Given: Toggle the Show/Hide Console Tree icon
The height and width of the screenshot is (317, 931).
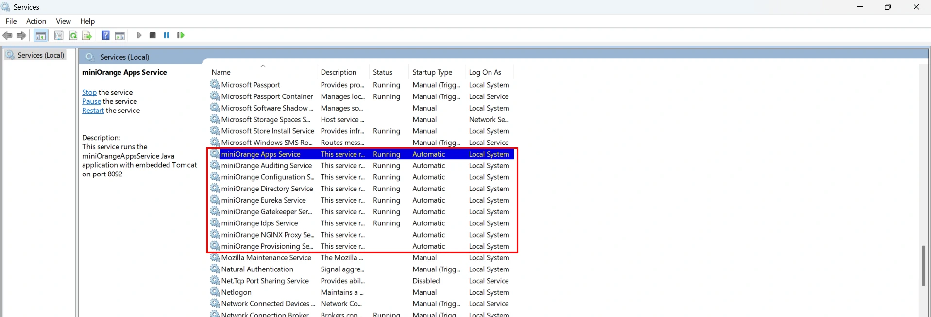Looking at the screenshot, I should coord(41,35).
